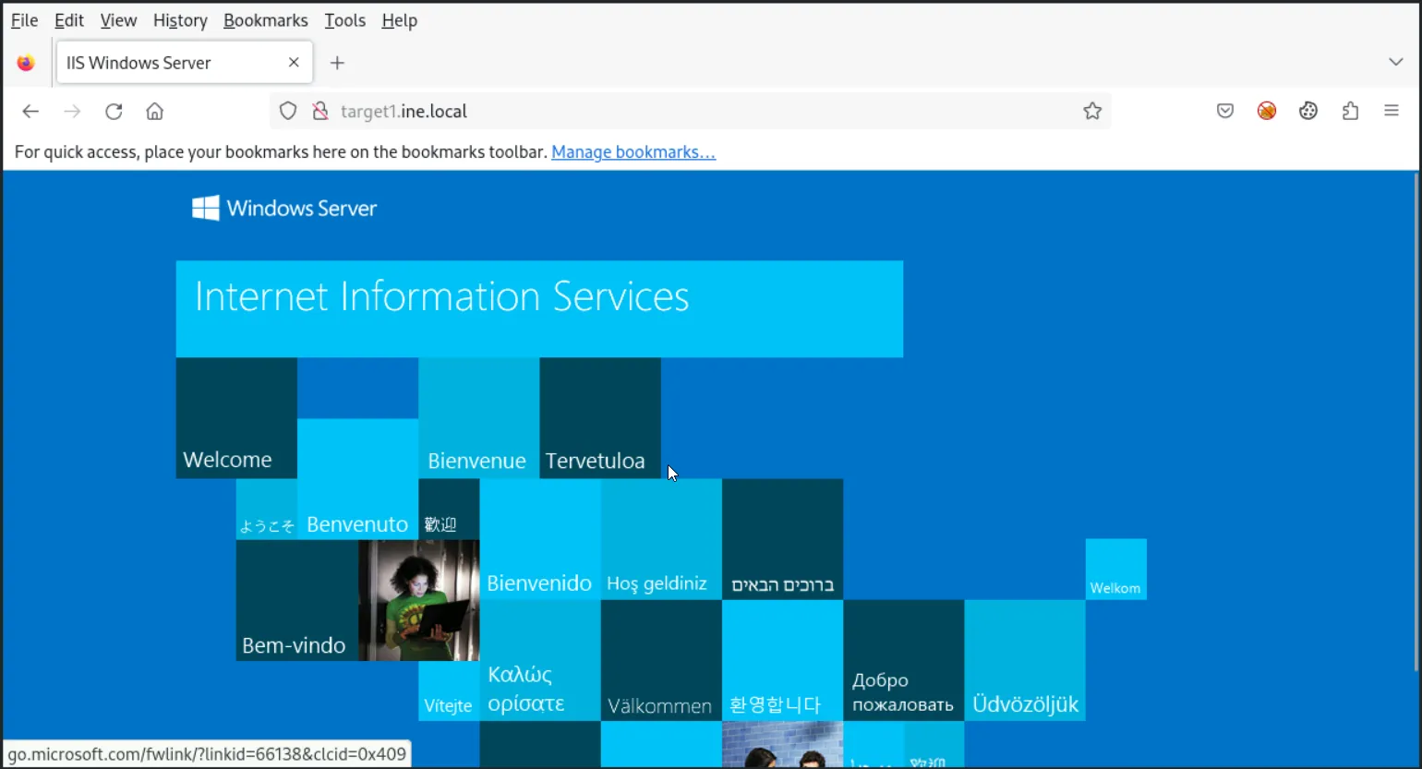Open the Extensions puzzle-piece icon
The image size is (1422, 769).
click(1350, 112)
